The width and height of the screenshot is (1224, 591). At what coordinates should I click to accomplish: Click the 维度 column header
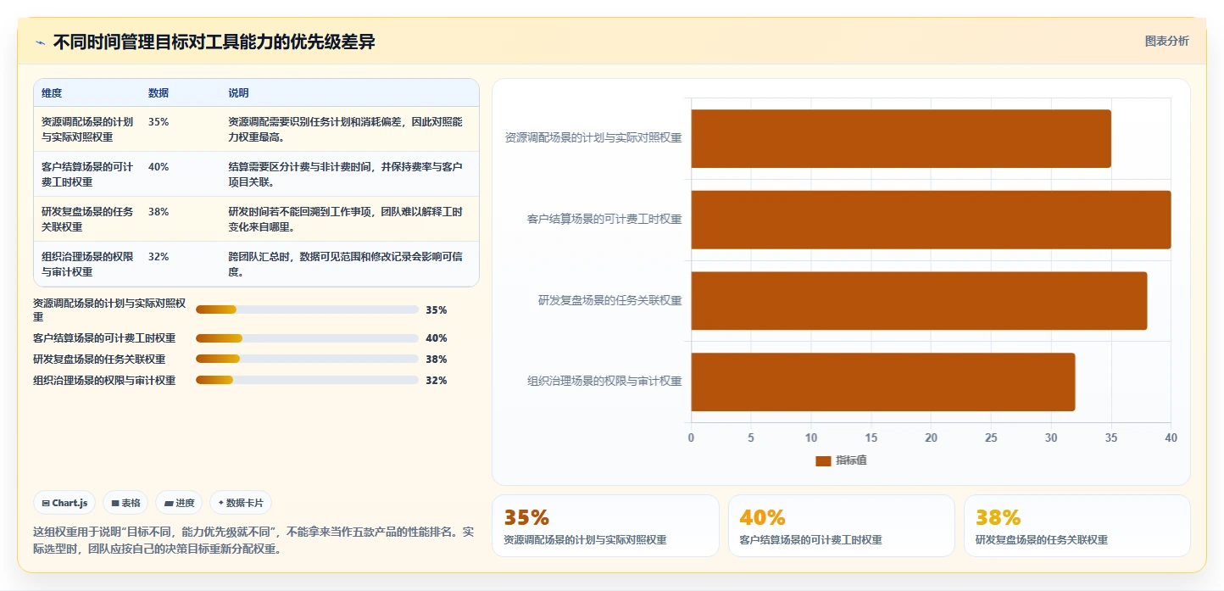click(x=52, y=93)
